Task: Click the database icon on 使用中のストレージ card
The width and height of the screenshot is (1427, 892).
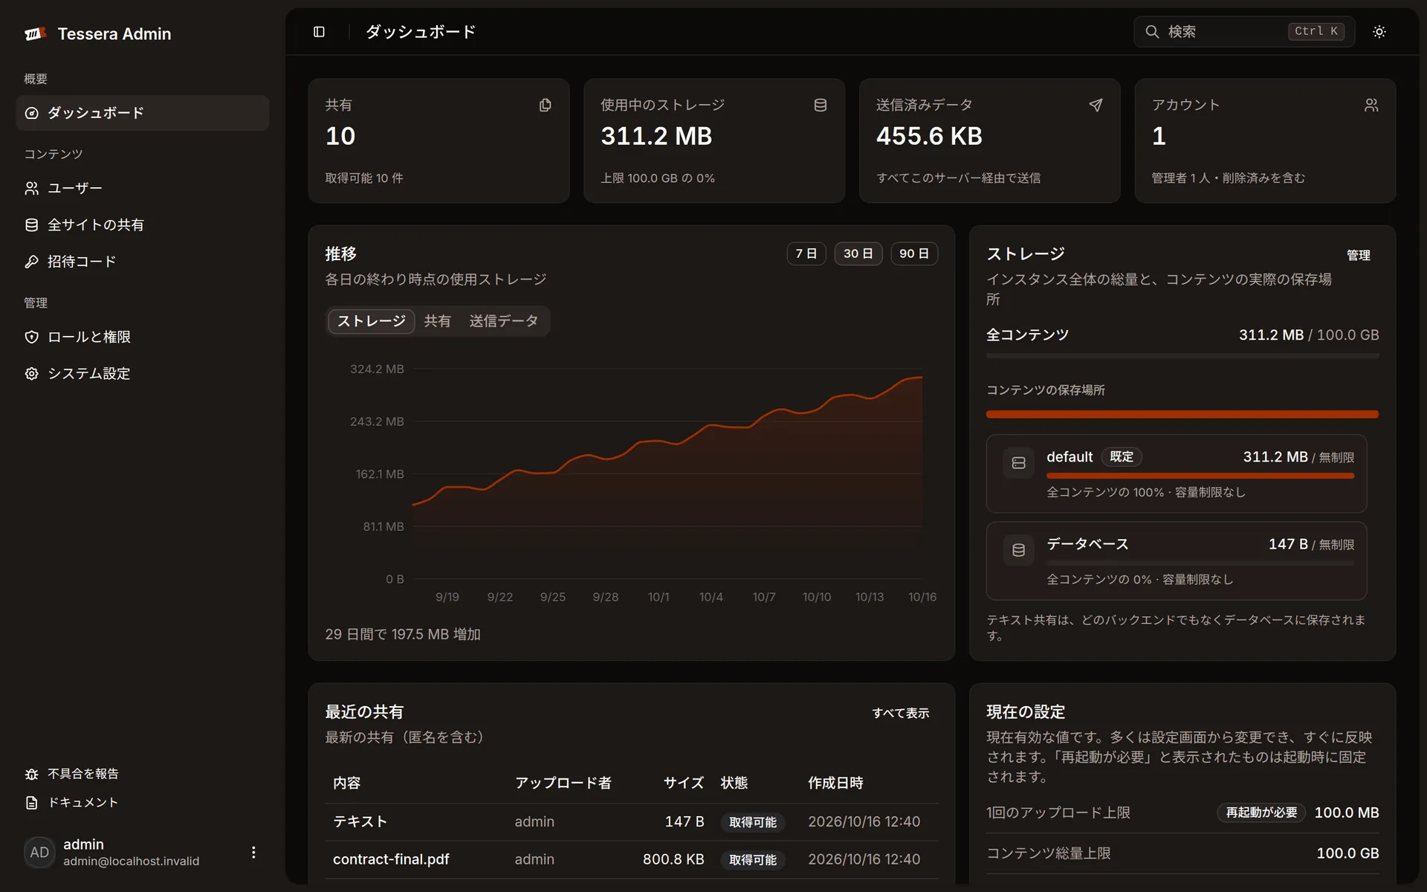Action: click(820, 106)
